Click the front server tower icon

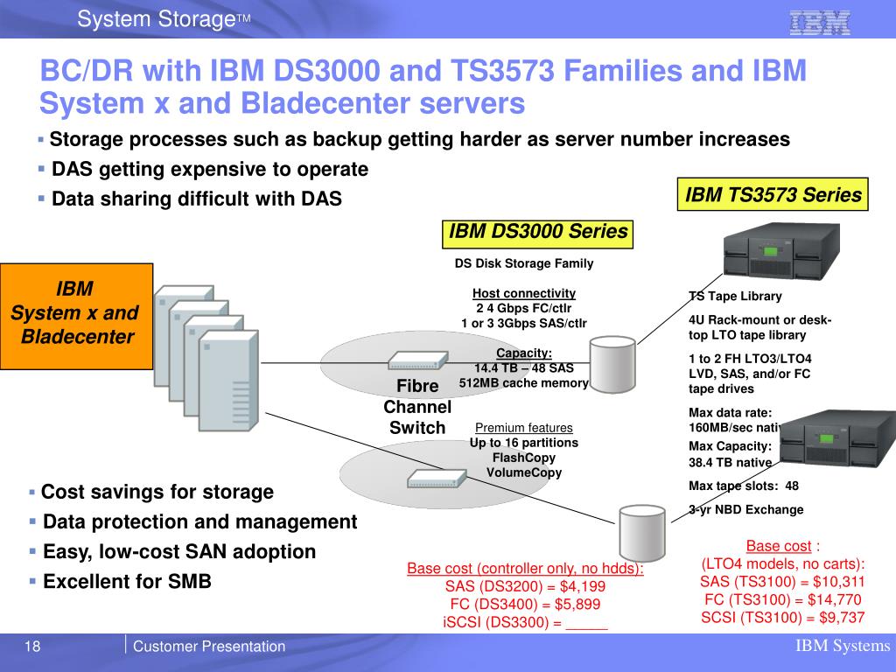pos(228,381)
